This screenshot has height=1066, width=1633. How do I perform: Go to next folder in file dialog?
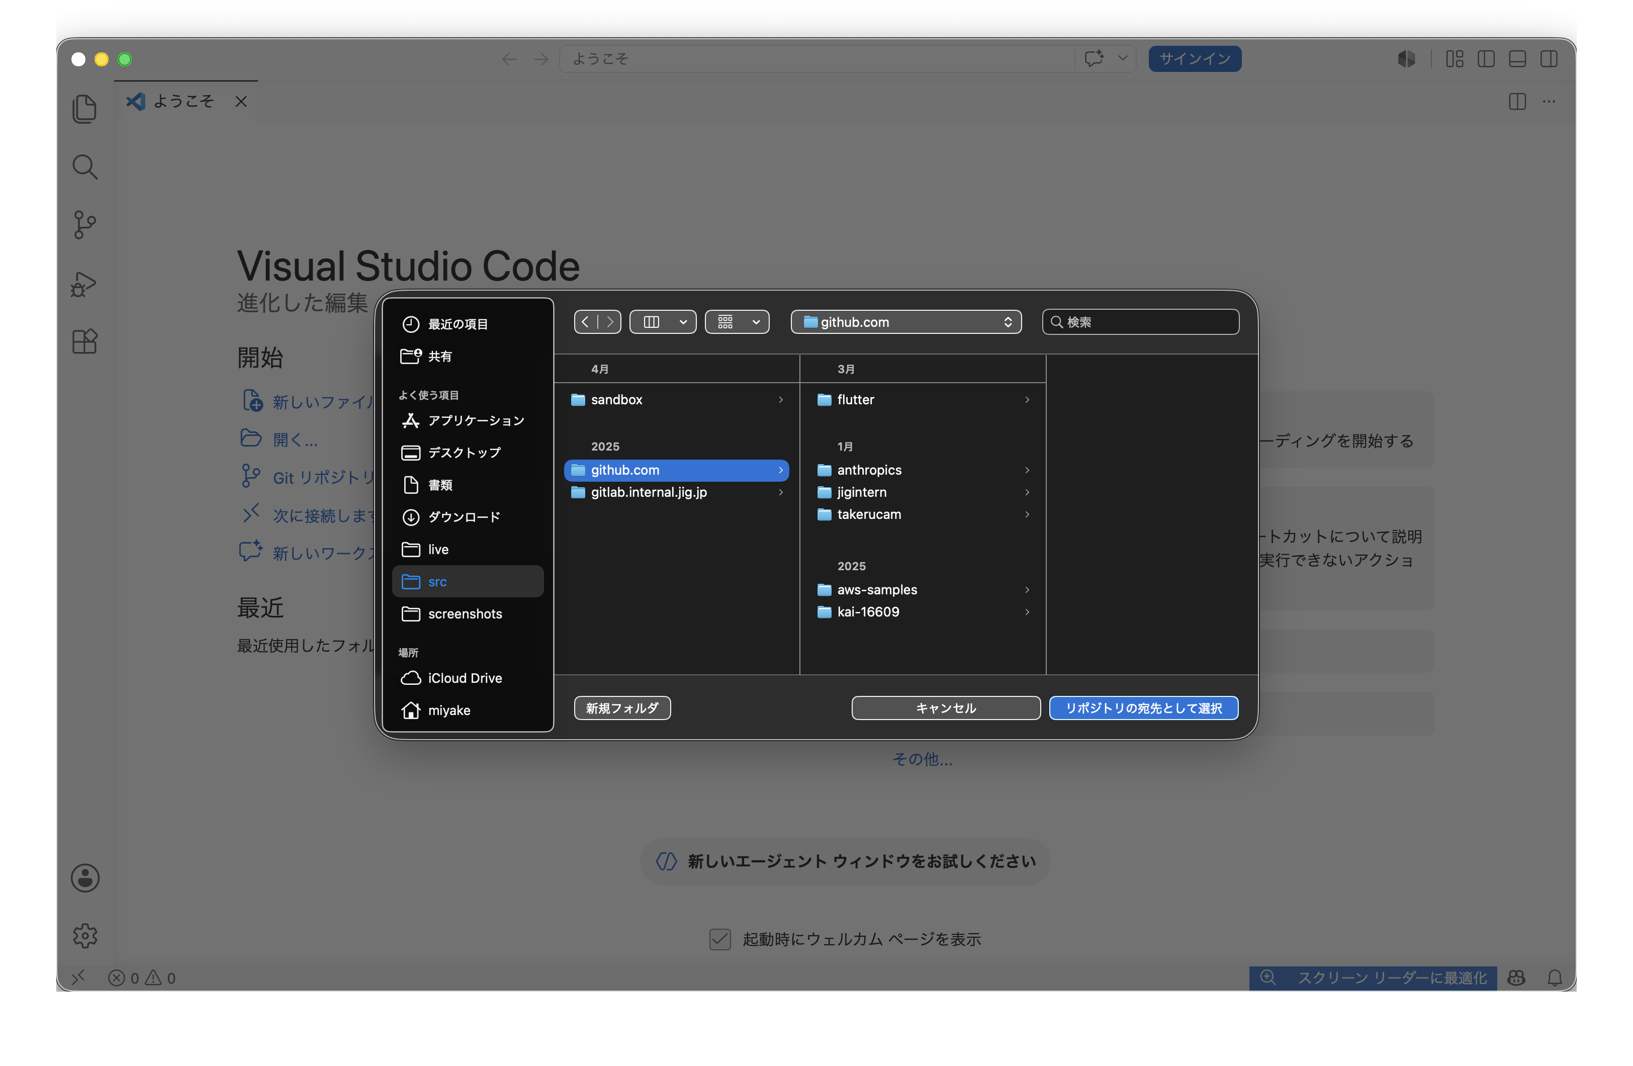point(609,322)
